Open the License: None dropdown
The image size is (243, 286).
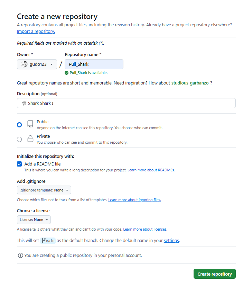34,220
